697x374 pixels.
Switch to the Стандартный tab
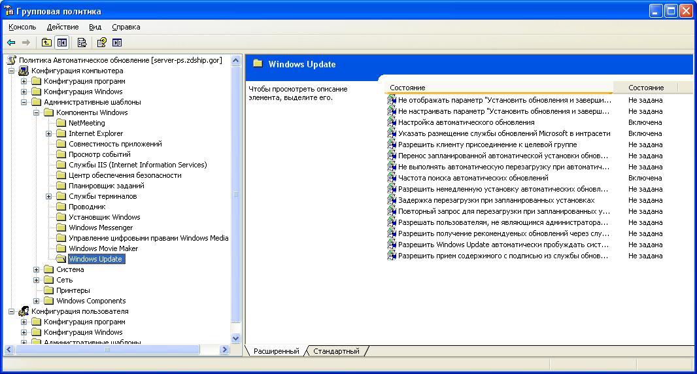336,351
